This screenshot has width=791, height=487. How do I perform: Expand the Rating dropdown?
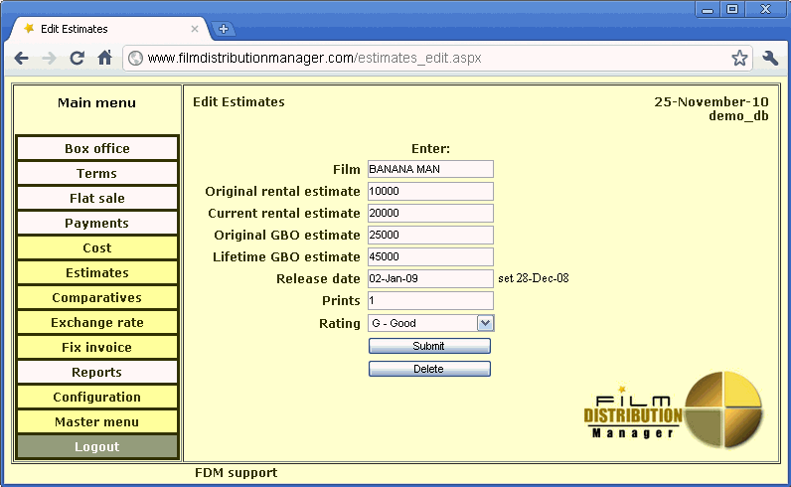(485, 323)
